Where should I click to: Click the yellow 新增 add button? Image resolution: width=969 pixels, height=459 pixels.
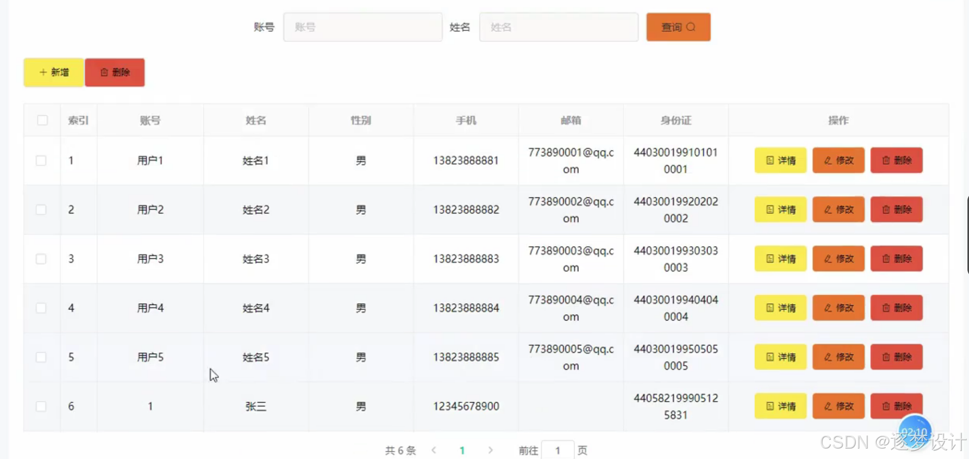click(54, 72)
